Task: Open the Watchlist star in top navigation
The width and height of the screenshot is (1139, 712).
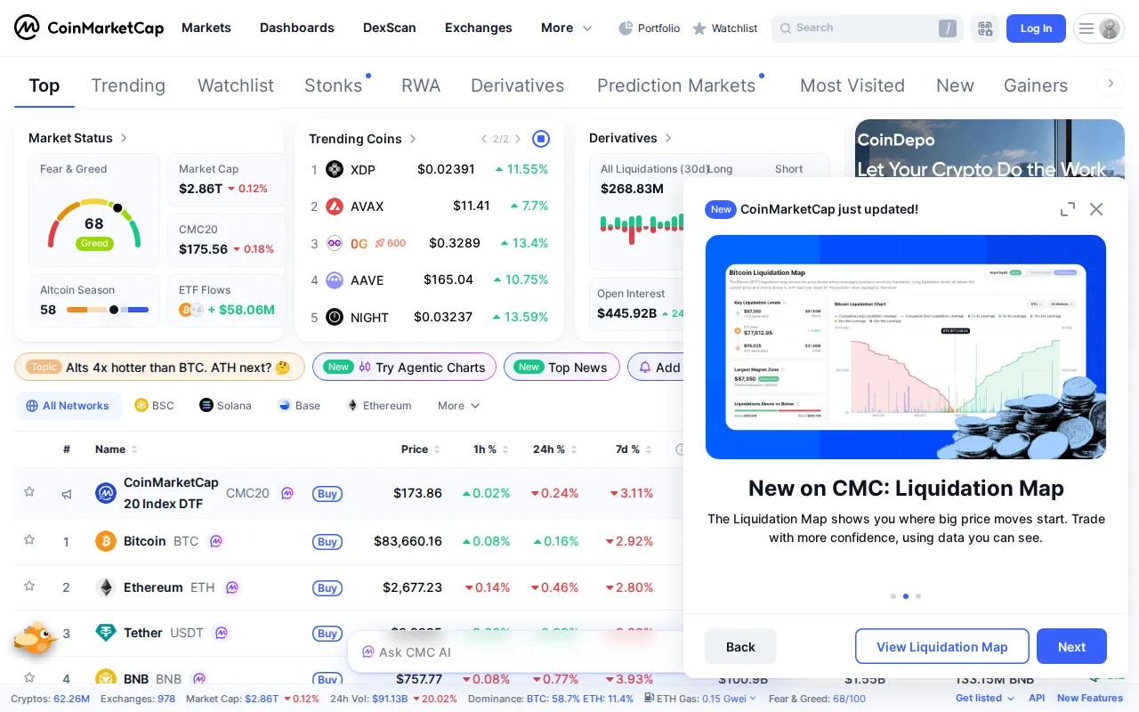Action: click(x=699, y=28)
